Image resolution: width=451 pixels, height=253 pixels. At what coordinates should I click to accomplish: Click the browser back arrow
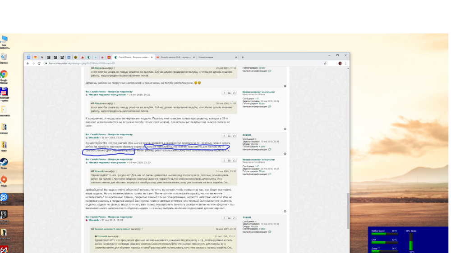27,63
